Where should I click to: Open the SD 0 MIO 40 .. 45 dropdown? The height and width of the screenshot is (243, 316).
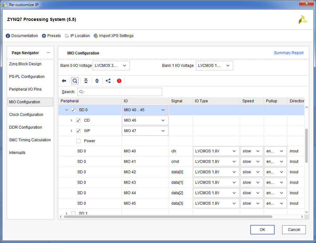[145, 110]
